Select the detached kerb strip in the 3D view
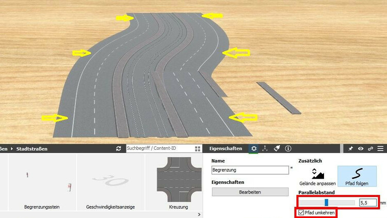 pyautogui.click(x=279, y=98)
